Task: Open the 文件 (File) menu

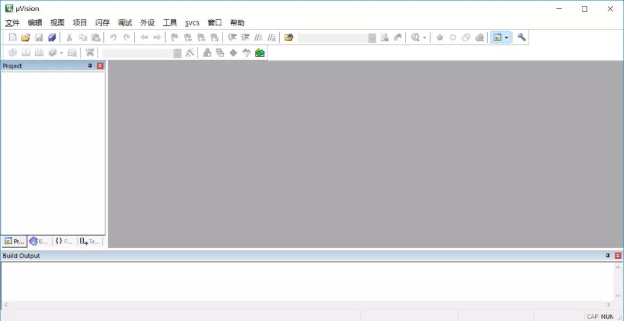Action: (12, 23)
